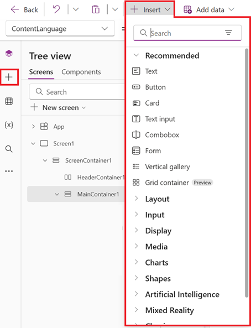Open the Tree view layers icon in sidebar
The height and width of the screenshot is (328, 251).
click(x=9, y=54)
